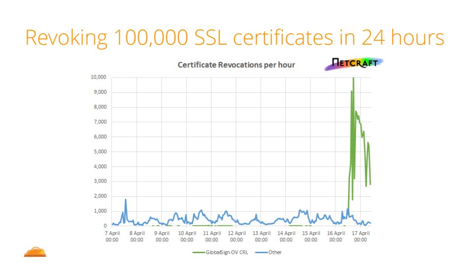Select the '12 April 00:00' axis label
This screenshot has height=265, width=472.
click(x=236, y=237)
